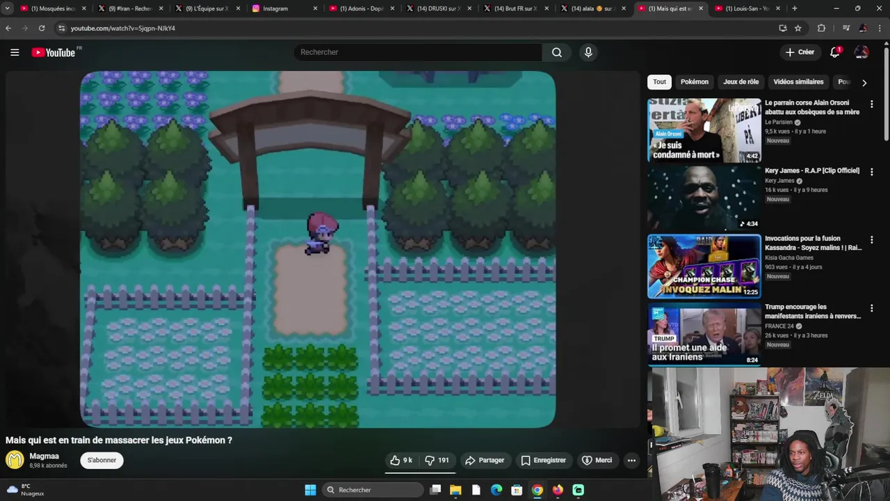
Task: Open the YouTube hamburger guide menu
Action: [x=15, y=52]
